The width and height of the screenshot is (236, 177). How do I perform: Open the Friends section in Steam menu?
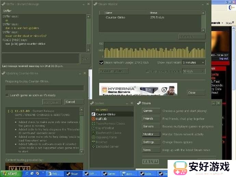tap(151, 119)
